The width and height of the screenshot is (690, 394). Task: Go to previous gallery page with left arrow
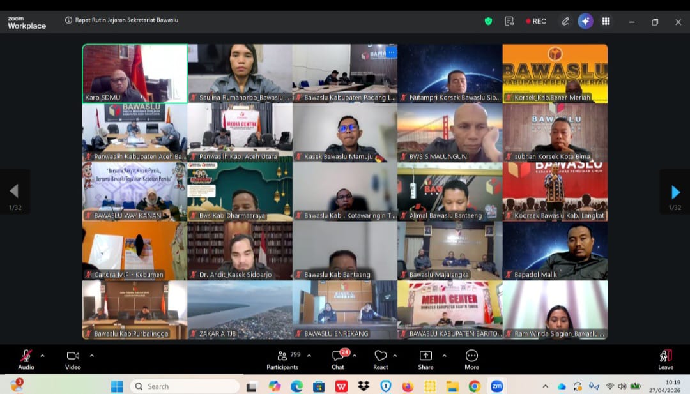15,192
